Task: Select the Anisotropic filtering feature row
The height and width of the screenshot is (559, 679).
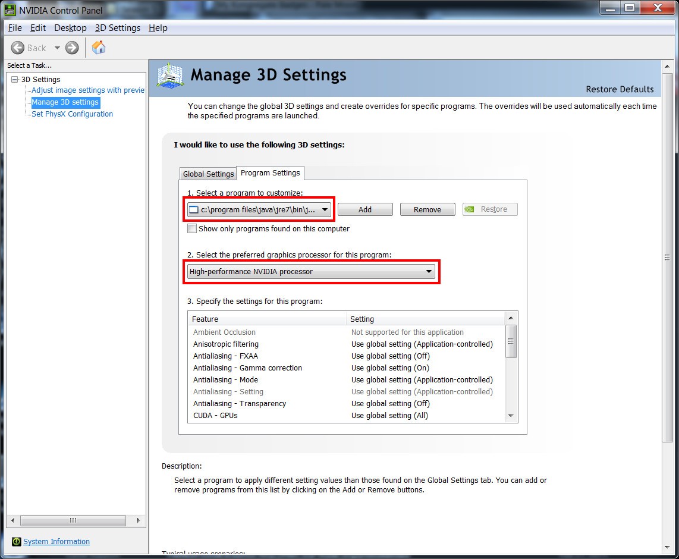Action: coord(226,344)
